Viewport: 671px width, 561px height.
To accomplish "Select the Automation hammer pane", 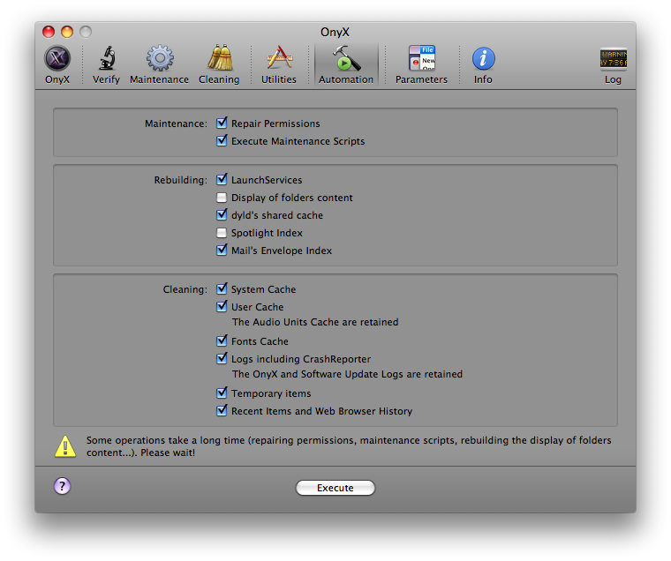I will (346, 64).
